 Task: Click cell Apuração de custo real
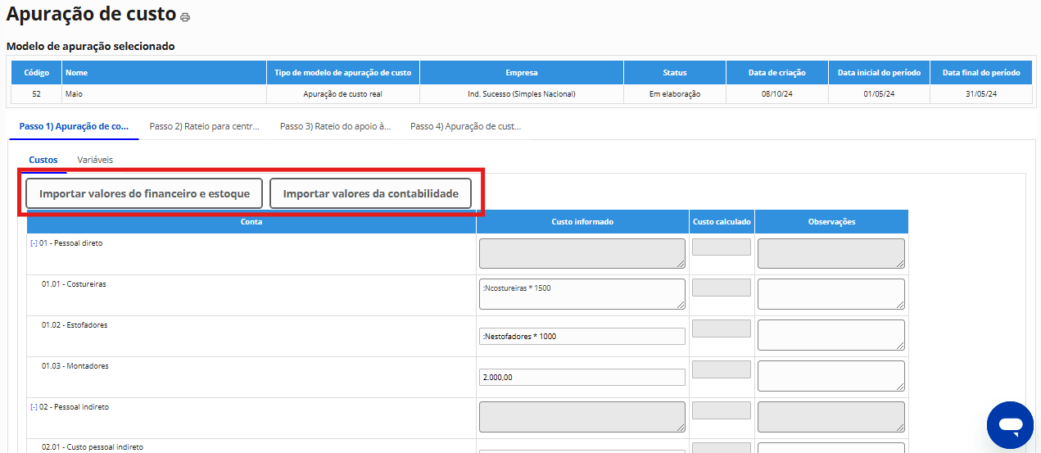[x=343, y=94]
